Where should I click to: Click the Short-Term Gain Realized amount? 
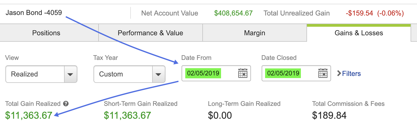point(127,115)
